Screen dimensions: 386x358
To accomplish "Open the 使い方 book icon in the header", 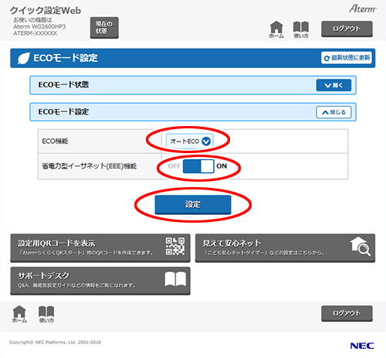I will [x=301, y=29].
